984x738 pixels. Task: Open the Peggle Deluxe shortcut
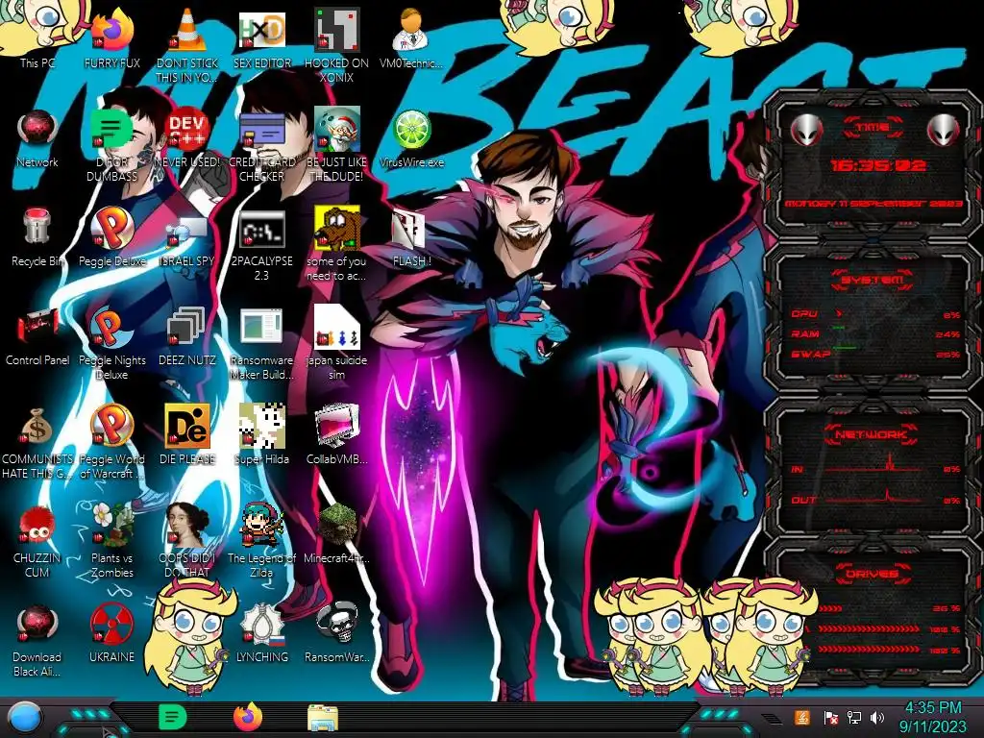111,237
